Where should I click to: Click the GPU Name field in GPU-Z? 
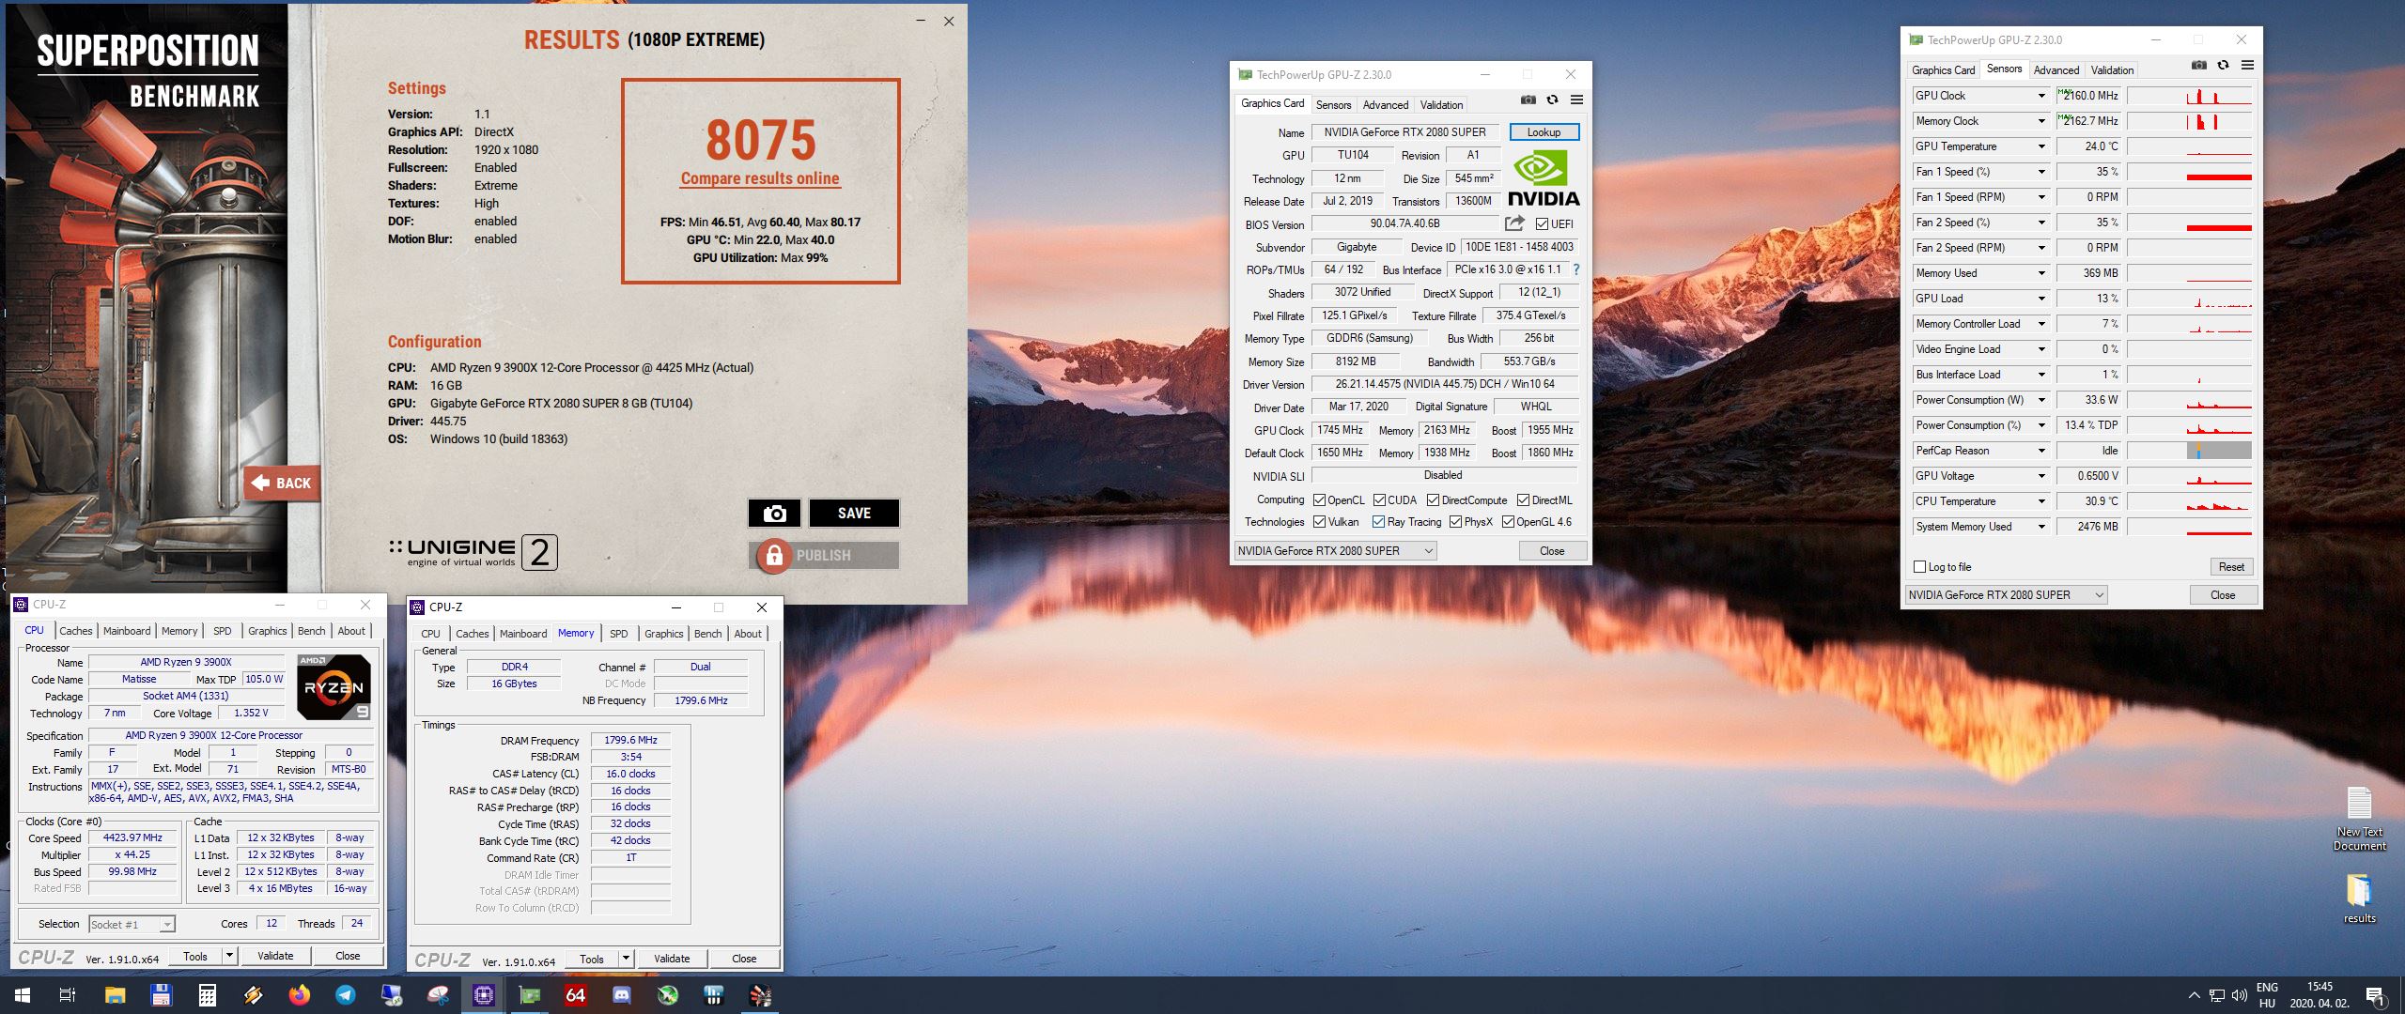point(1404,132)
